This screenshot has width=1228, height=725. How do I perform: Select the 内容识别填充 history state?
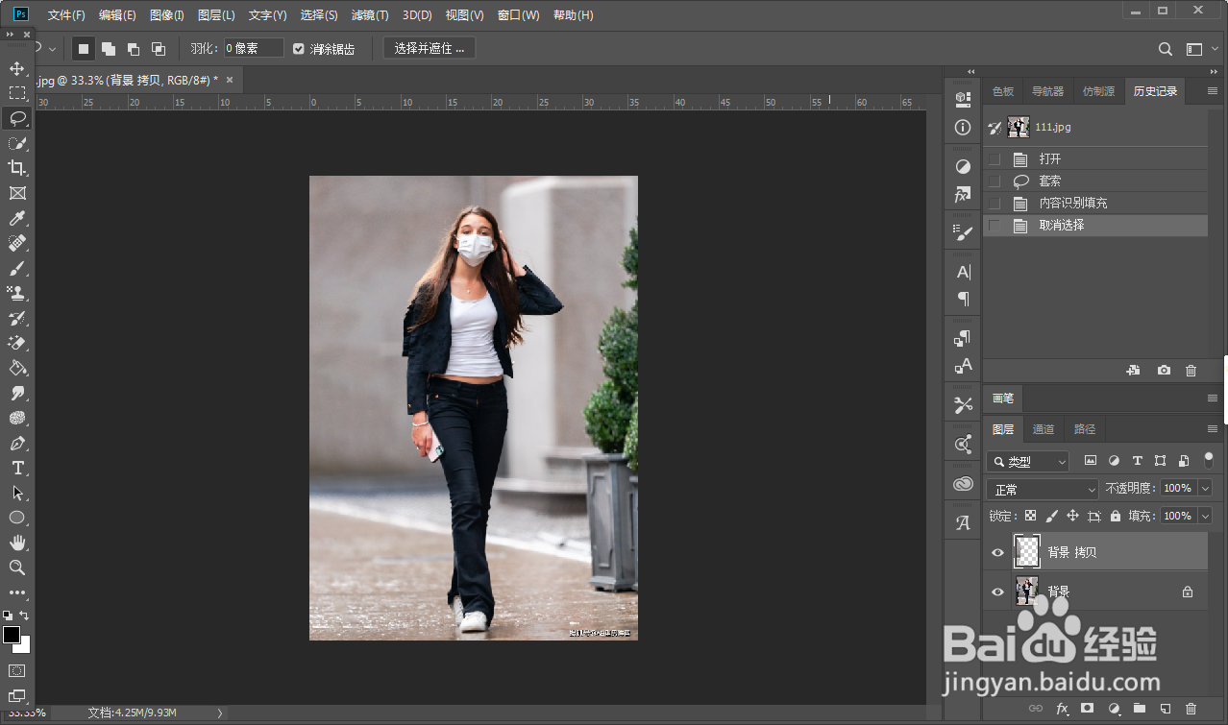coord(1094,204)
